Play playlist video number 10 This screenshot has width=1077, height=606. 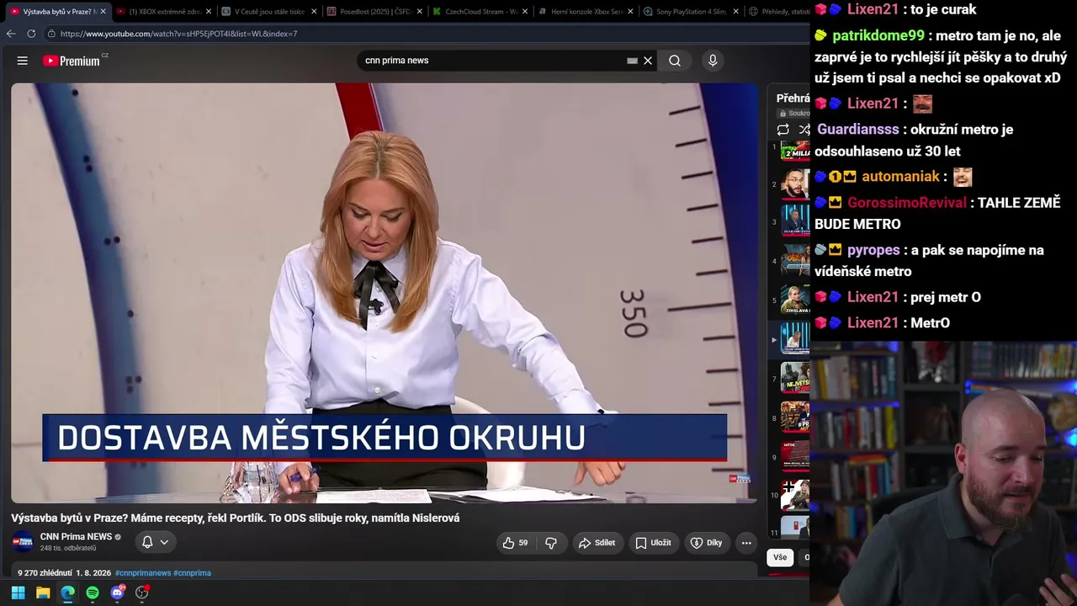click(795, 495)
